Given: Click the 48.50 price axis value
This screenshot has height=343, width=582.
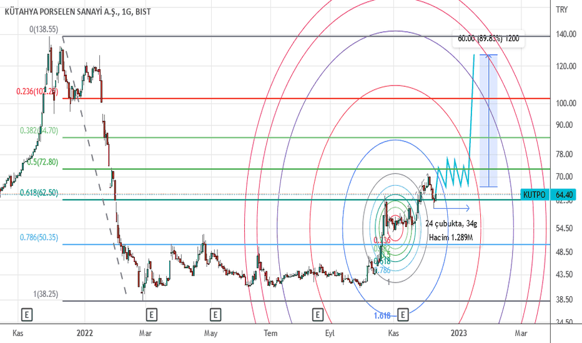Looking at the screenshot, I should [564, 252].
